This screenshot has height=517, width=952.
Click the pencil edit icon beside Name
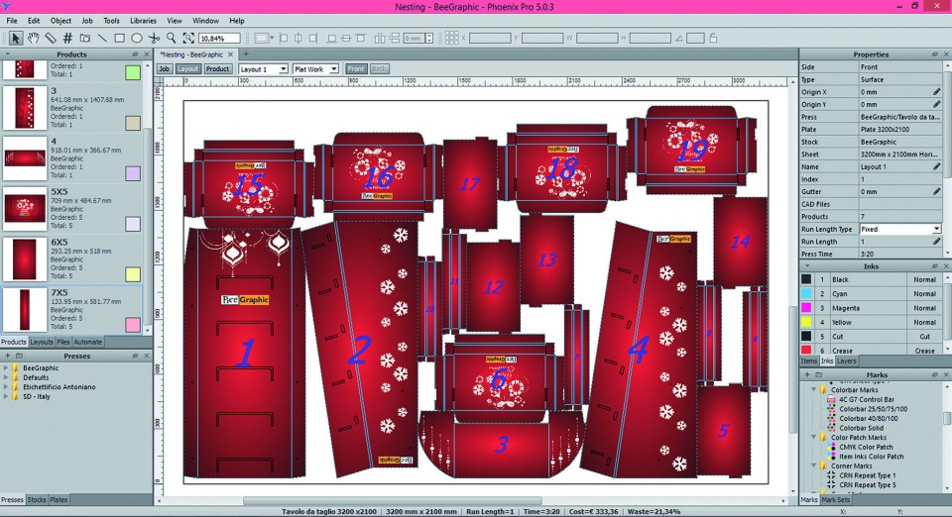[x=937, y=166]
